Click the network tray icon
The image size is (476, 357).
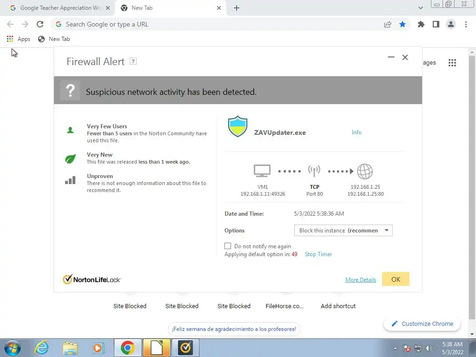pos(418,348)
